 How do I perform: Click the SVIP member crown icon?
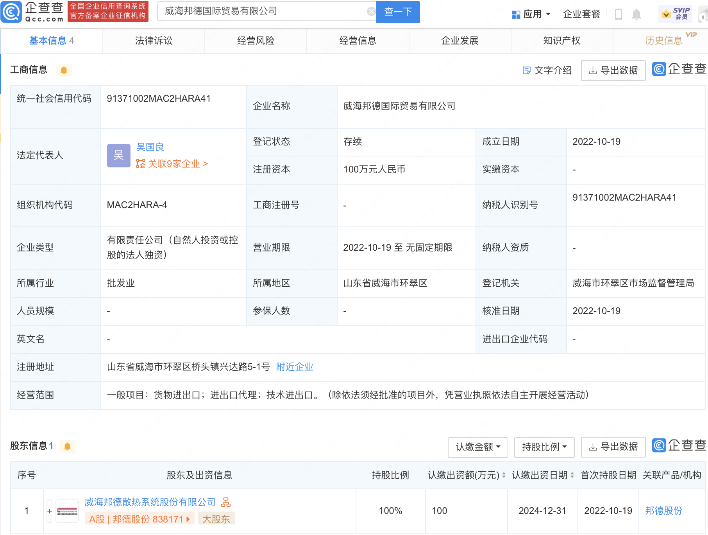666,14
